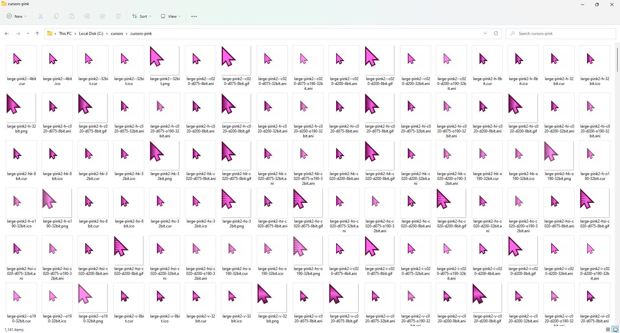
Task: Jump to This PC via breadcrumb
Action: [65, 33]
